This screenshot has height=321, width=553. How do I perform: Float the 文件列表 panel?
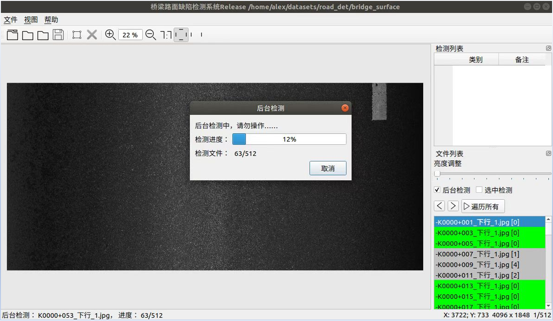point(548,154)
